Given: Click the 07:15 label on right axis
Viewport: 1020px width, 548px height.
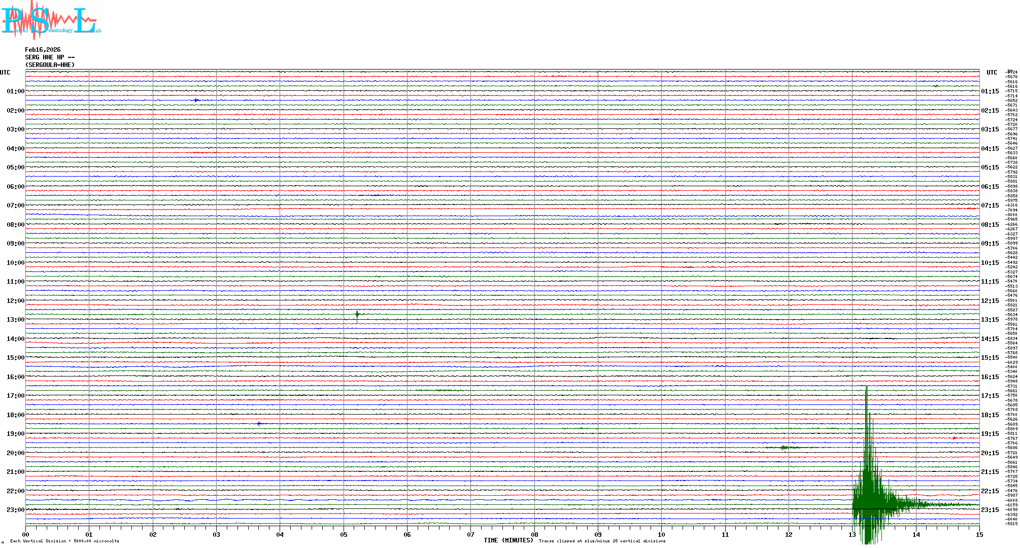Looking at the screenshot, I should pos(990,205).
